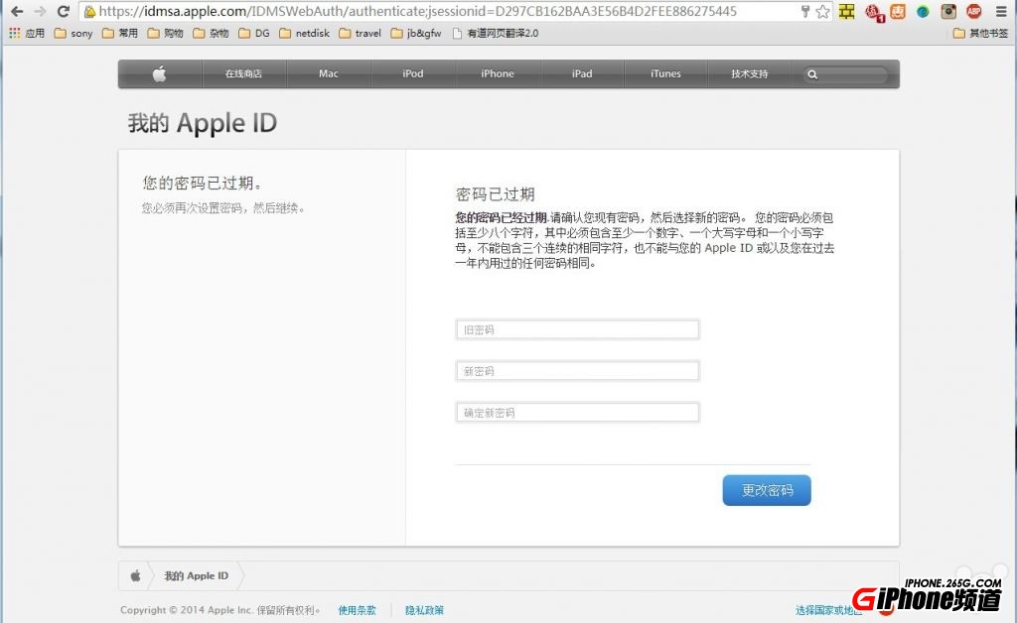This screenshot has height=623, width=1017.
Task: Click the 隐私政策 footer link
Action: coord(424,610)
